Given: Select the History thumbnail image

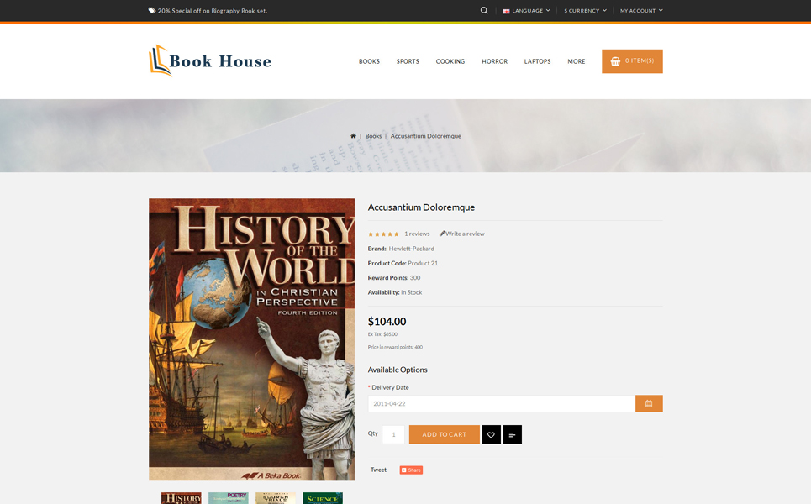Looking at the screenshot, I should 181,498.
